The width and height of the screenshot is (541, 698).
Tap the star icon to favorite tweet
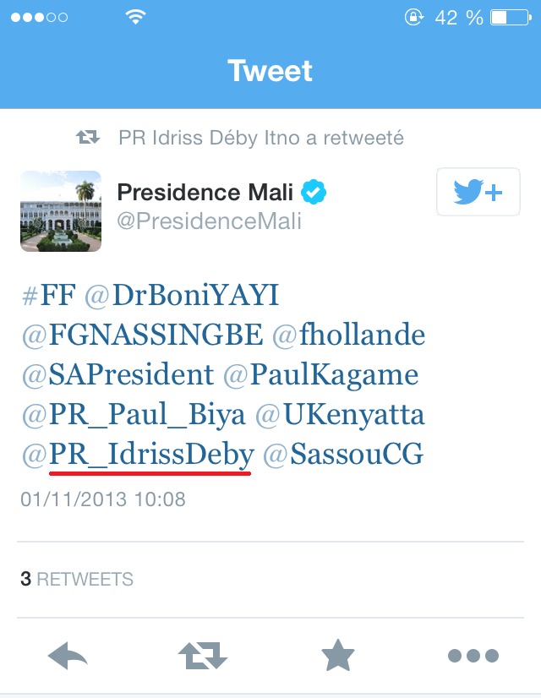(337, 655)
